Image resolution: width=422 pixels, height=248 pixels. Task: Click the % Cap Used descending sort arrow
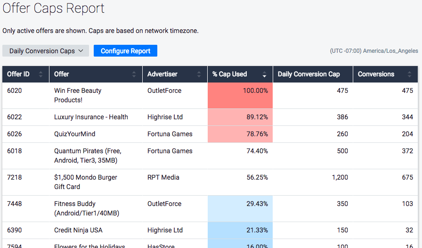click(264, 74)
